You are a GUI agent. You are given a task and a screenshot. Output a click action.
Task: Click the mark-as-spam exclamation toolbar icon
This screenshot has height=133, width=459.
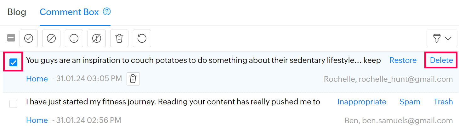[74, 38]
